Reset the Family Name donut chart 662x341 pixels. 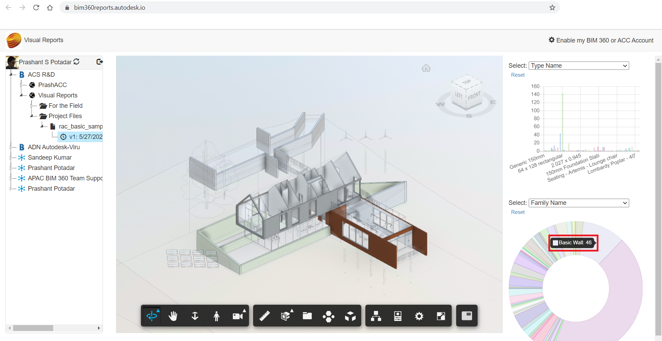tap(518, 212)
